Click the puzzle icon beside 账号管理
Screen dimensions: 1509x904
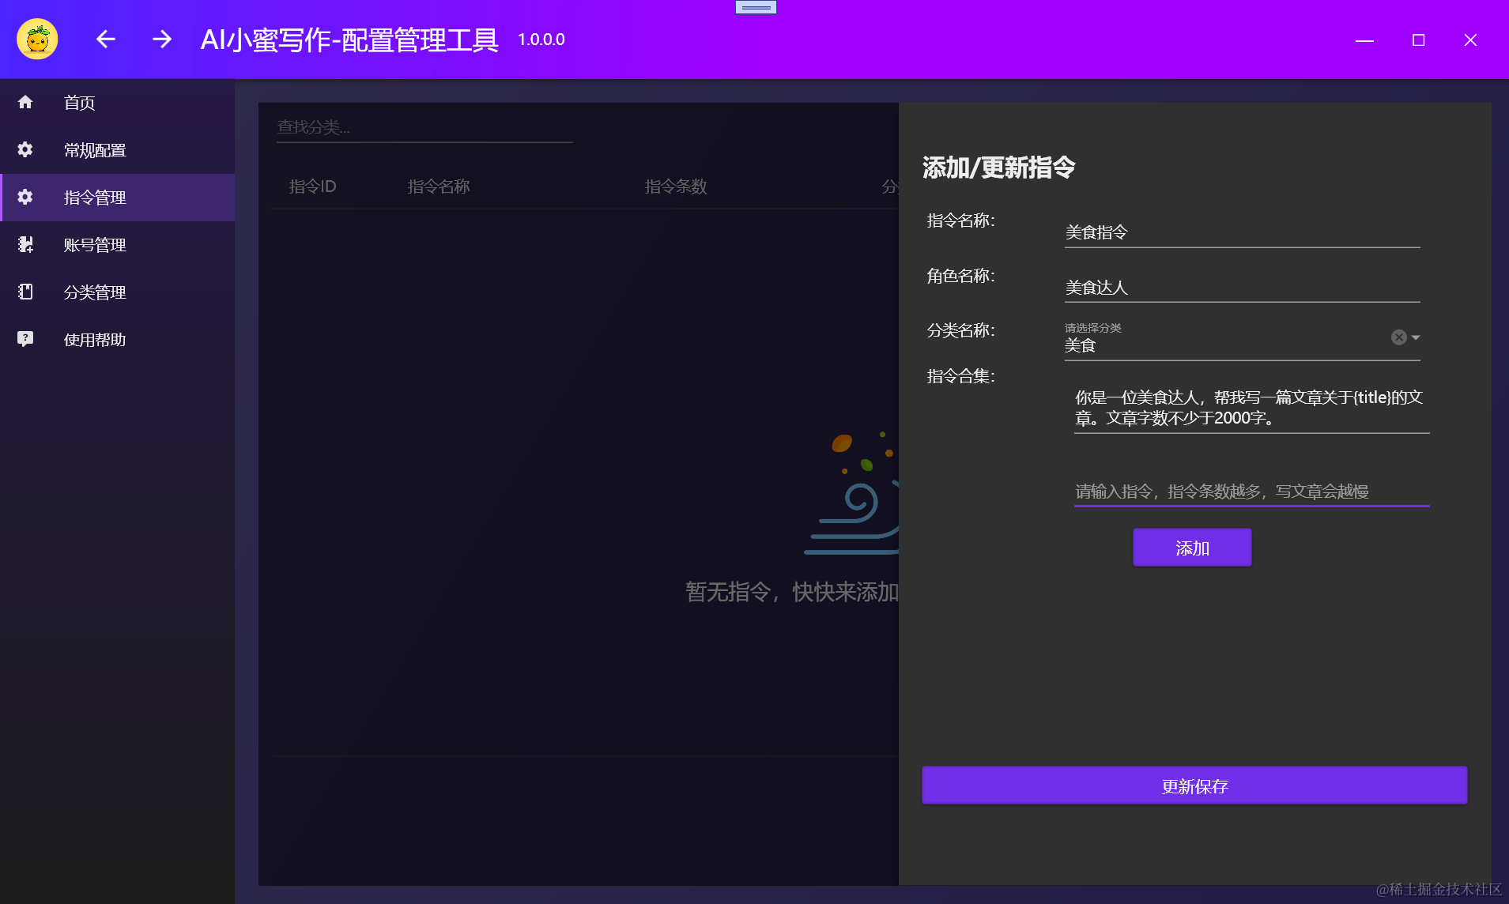25,244
